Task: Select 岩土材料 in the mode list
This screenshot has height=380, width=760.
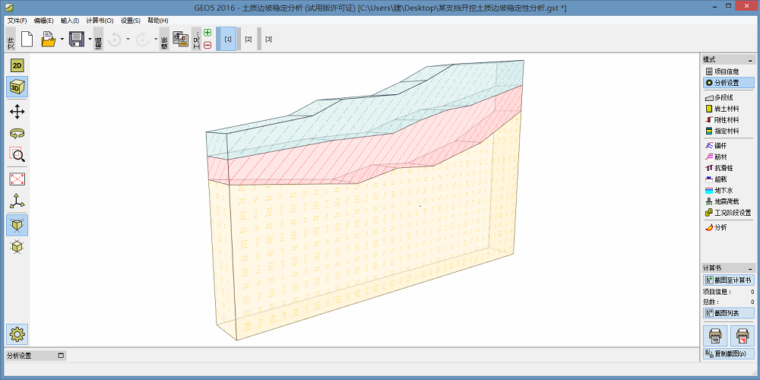Action: pyautogui.click(x=727, y=109)
